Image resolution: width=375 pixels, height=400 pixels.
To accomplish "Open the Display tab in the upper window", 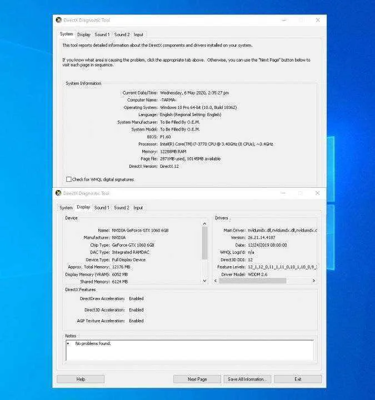I will (x=84, y=34).
